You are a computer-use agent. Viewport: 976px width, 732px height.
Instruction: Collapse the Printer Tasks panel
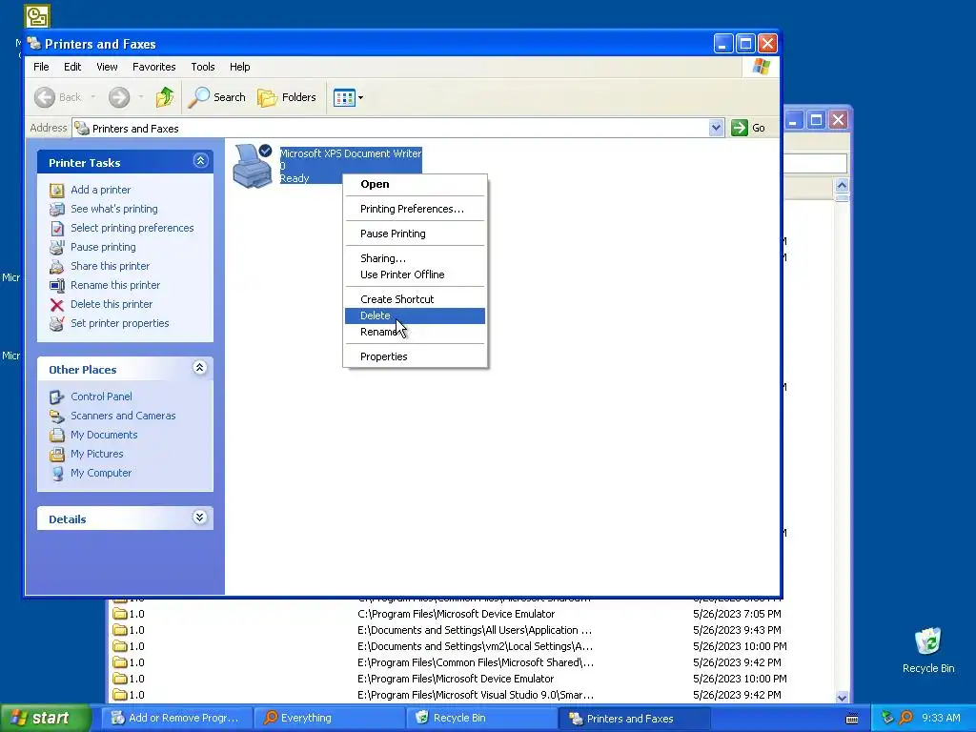(200, 161)
